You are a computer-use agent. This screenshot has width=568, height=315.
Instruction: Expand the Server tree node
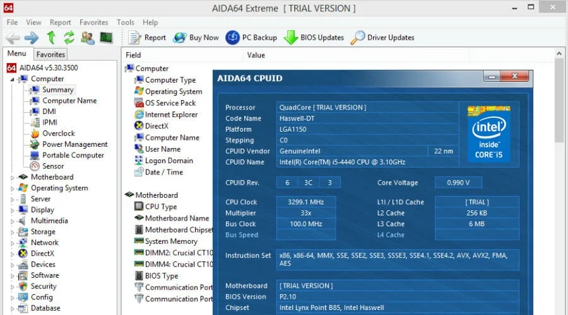click(x=13, y=199)
